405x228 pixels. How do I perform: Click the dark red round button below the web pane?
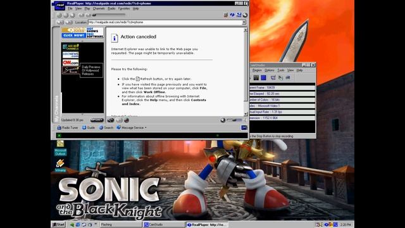127,120
